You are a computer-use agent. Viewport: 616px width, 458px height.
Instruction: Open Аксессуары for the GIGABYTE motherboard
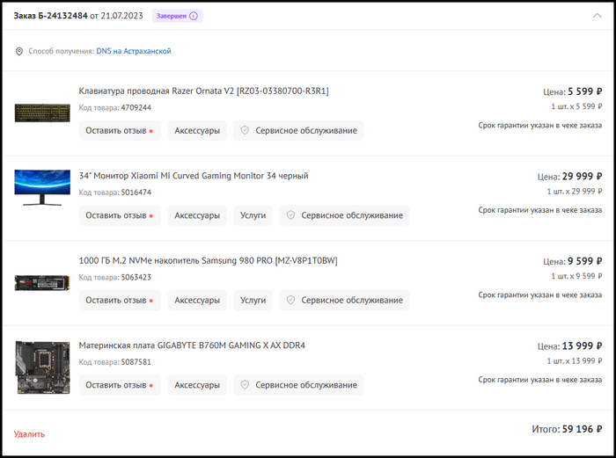(x=197, y=385)
